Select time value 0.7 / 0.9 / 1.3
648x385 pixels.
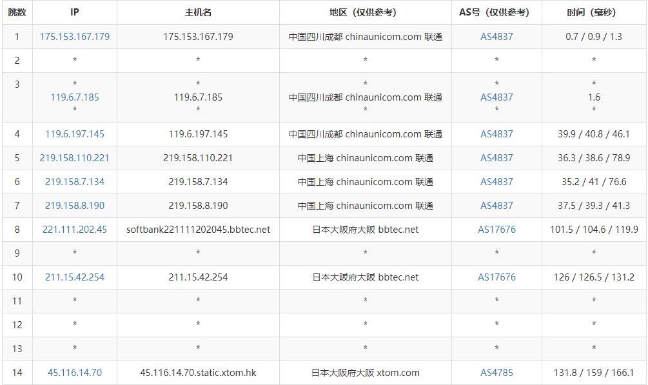point(594,36)
